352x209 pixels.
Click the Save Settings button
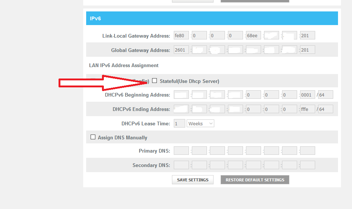(193, 180)
